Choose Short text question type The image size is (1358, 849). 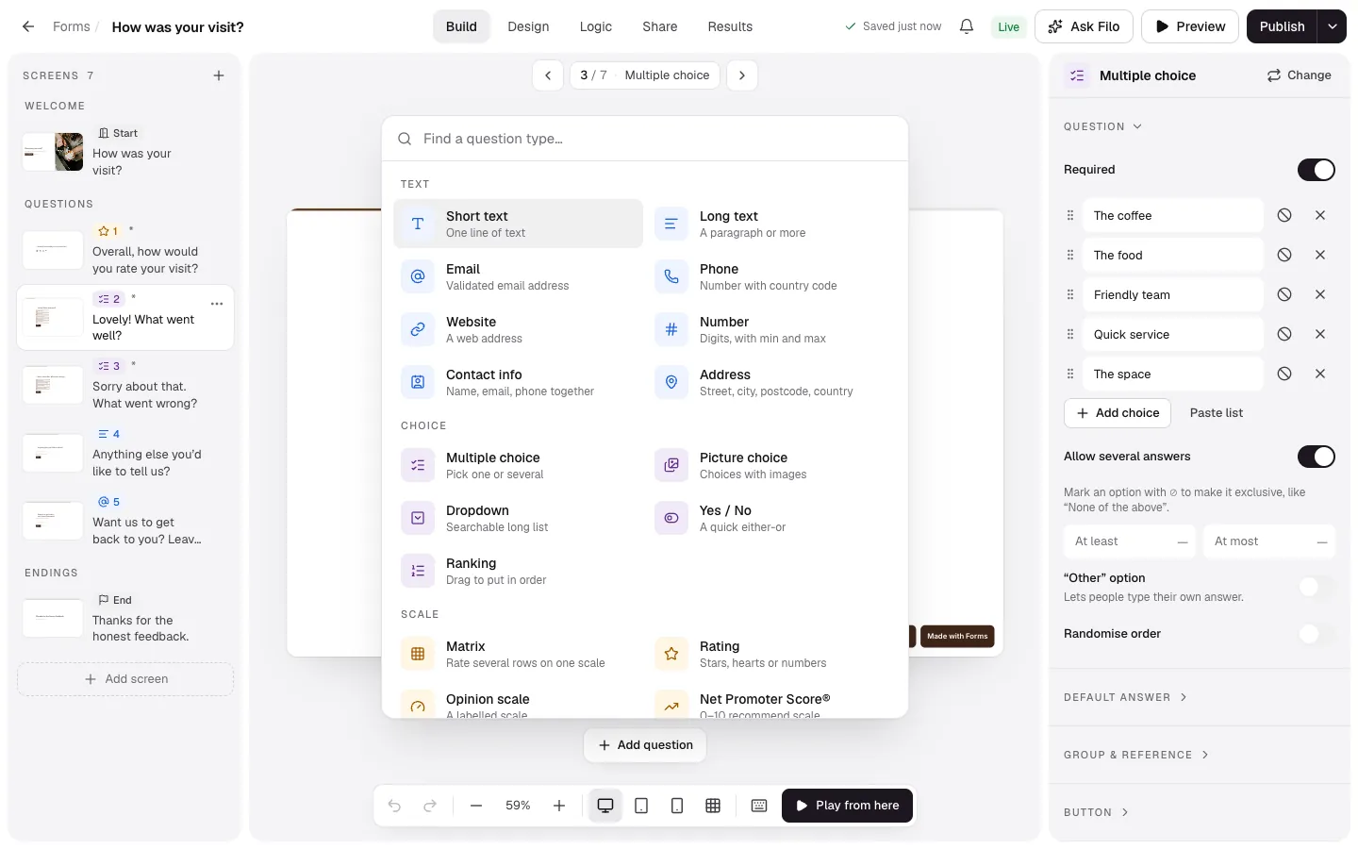pos(518,224)
